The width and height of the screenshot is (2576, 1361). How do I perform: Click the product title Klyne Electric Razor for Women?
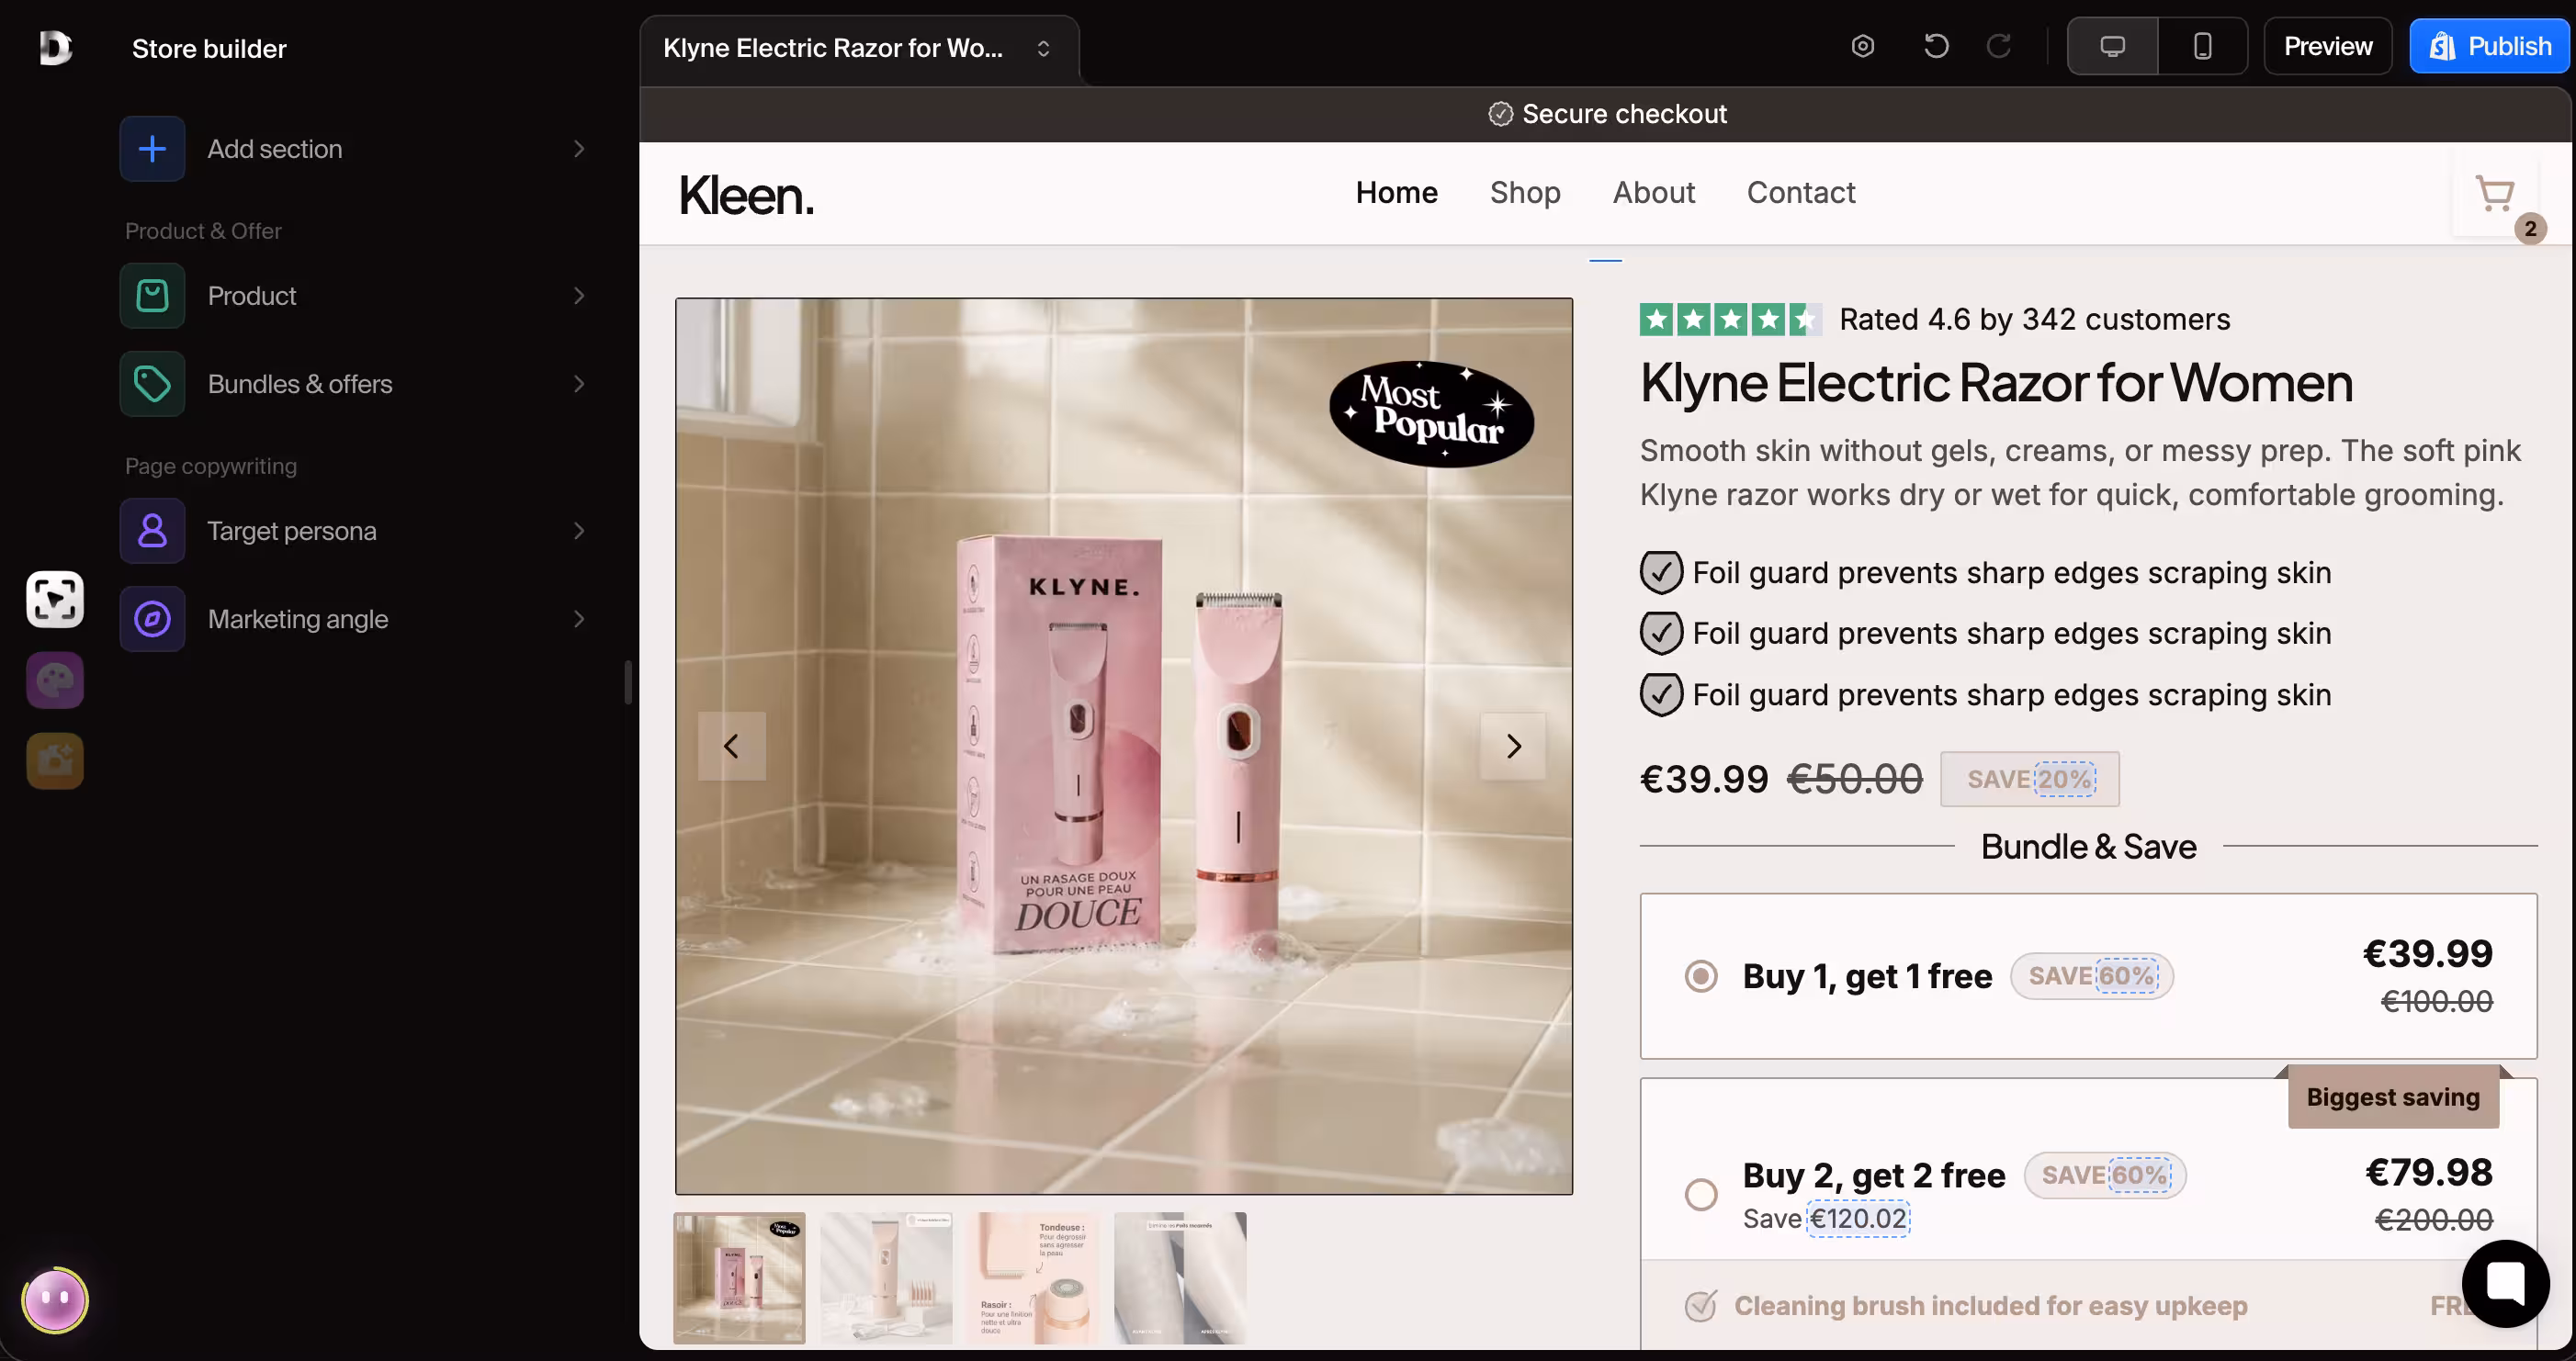click(x=1996, y=384)
